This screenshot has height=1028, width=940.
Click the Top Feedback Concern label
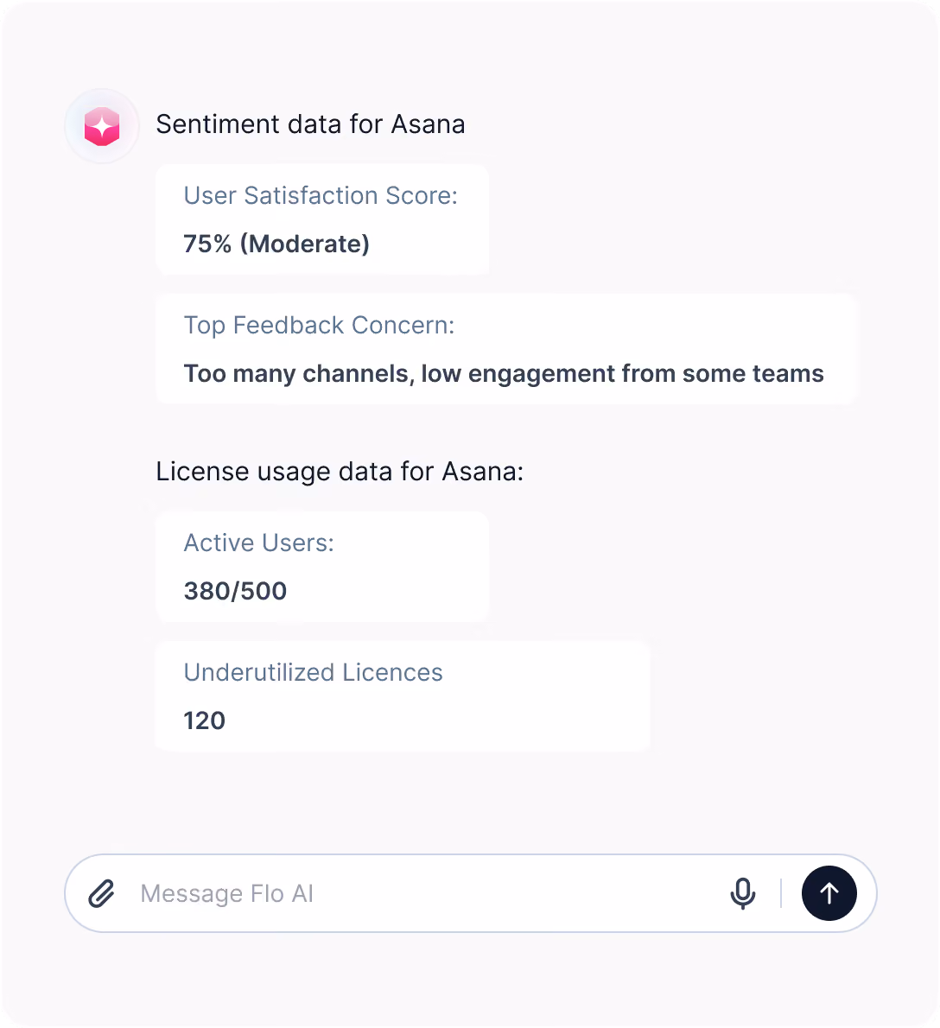click(x=319, y=325)
